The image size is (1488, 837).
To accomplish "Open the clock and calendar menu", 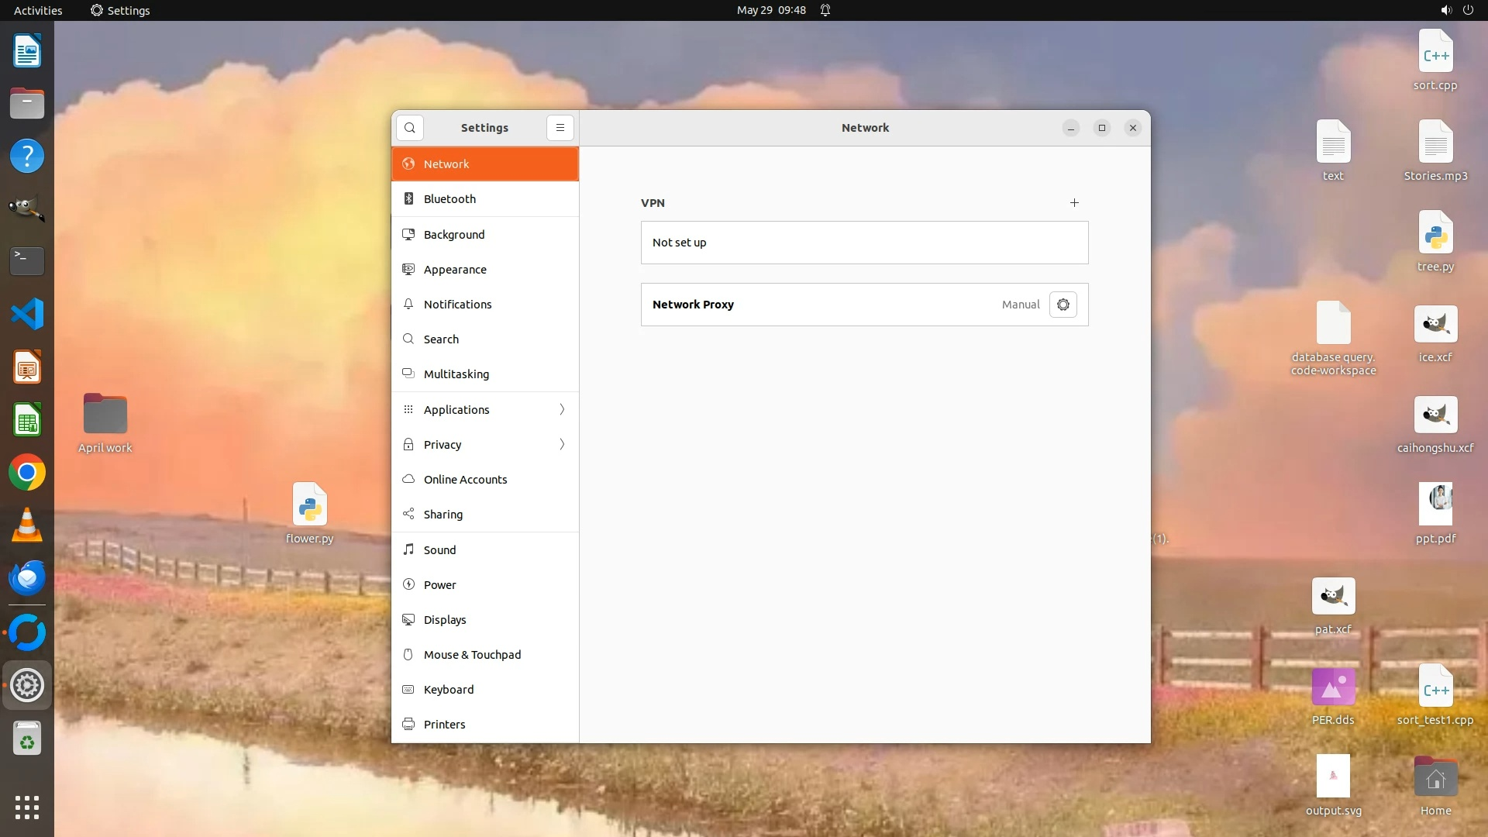I will click(x=771, y=10).
